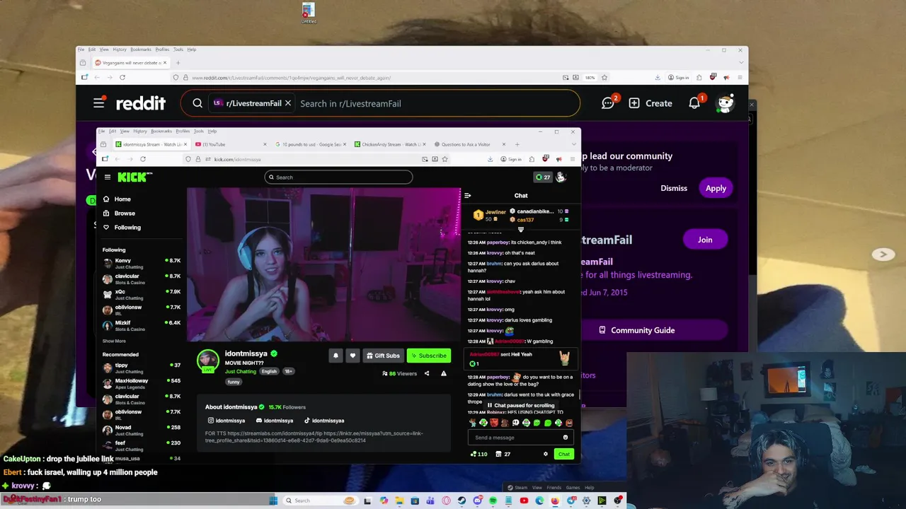This screenshot has width=906, height=509.
Task: Open Home in Kick sidebar
Action: tap(117, 199)
